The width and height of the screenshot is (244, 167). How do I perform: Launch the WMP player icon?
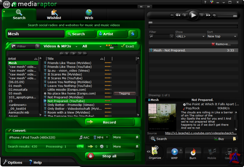(174, 152)
